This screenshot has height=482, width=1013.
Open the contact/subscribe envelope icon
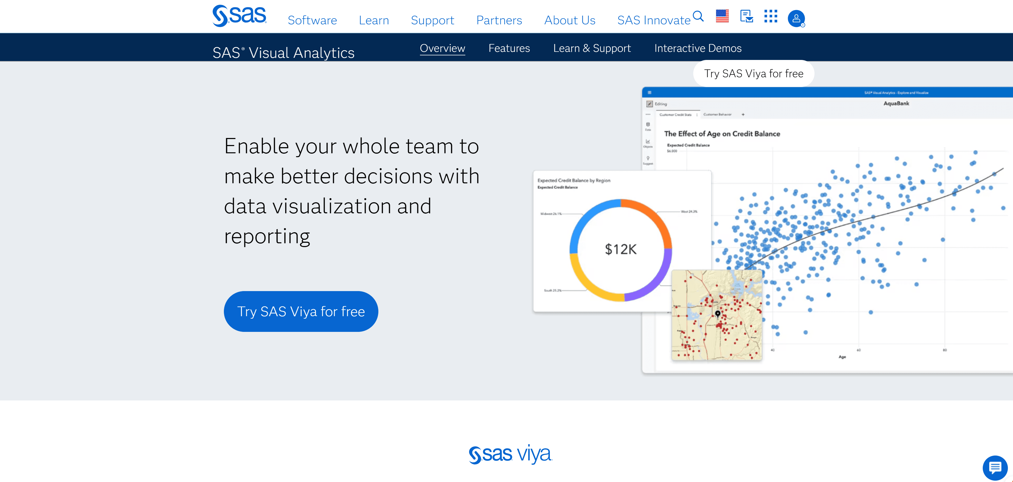click(x=746, y=16)
